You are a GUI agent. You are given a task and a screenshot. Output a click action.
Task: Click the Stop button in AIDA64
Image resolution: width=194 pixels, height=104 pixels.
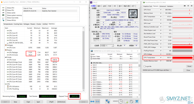click(15, 102)
